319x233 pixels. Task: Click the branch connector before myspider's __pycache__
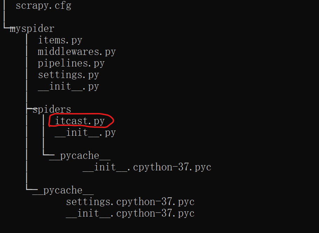pyautogui.click(x=30, y=188)
